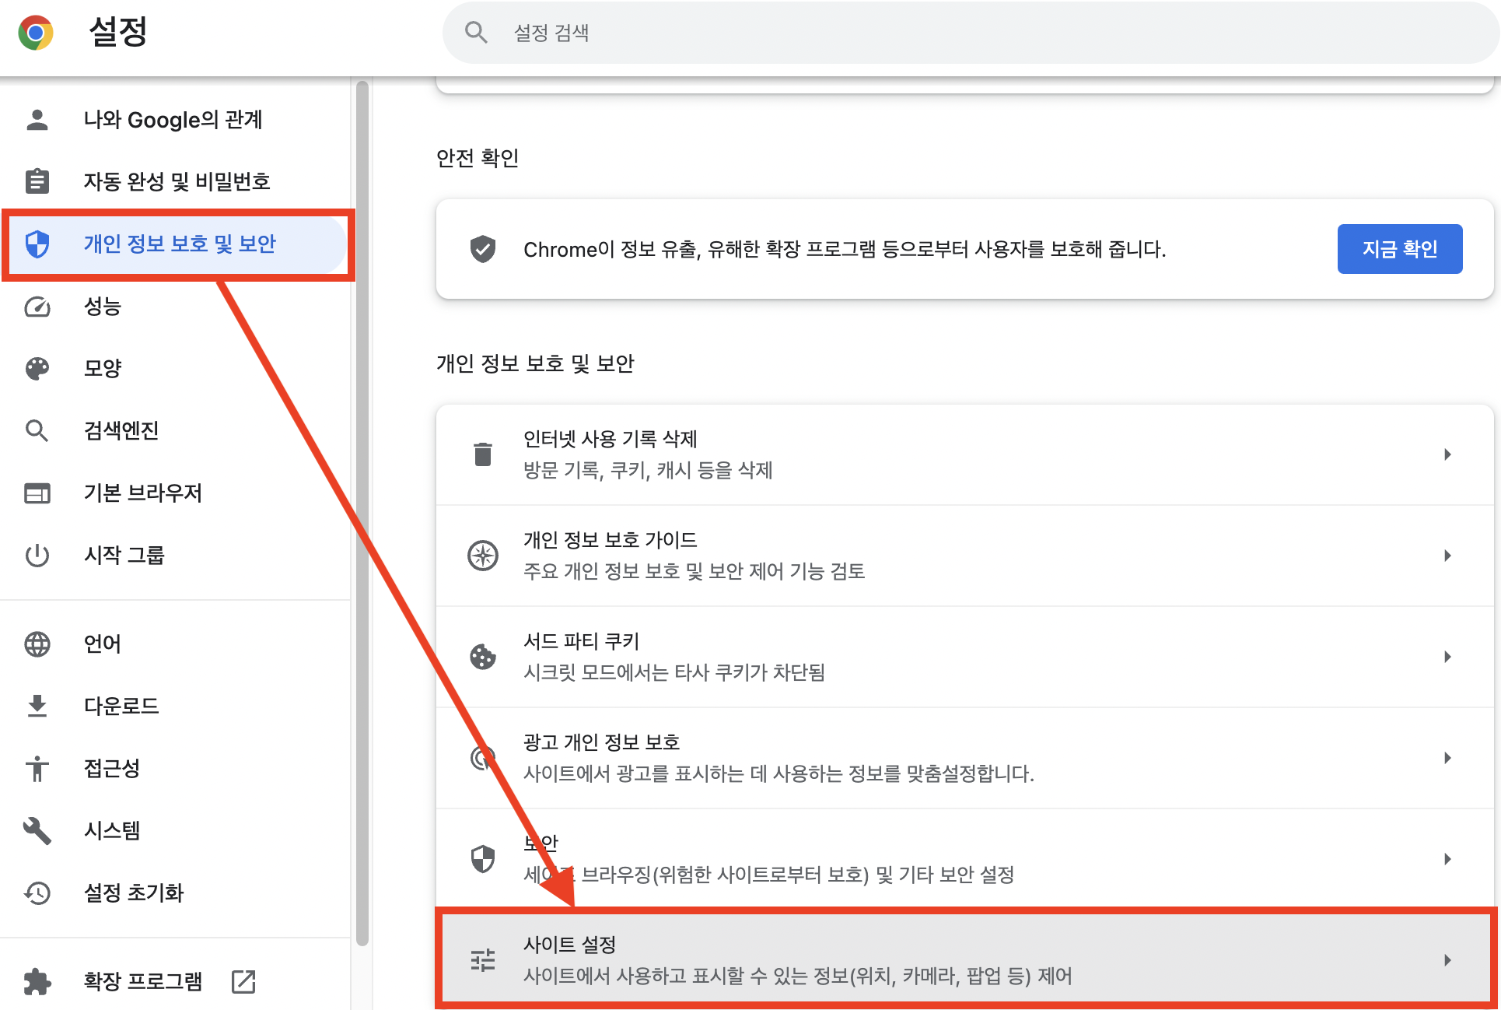Click the download icon in the sidebar
The height and width of the screenshot is (1010, 1501).
(36, 706)
